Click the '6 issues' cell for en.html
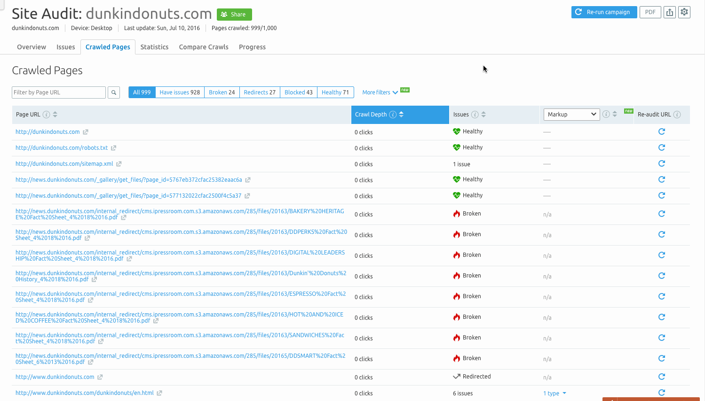The image size is (705, 401). (x=463, y=393)
